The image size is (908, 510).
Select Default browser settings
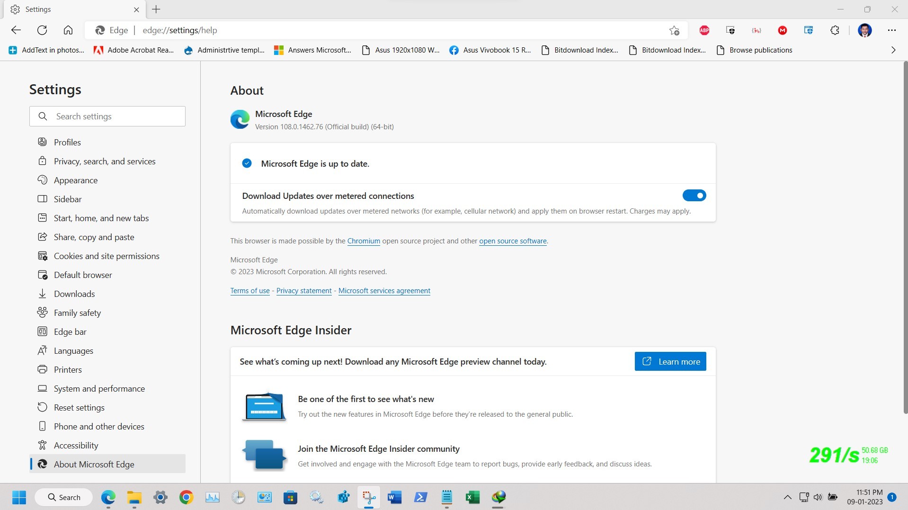(x=107, y=275)
